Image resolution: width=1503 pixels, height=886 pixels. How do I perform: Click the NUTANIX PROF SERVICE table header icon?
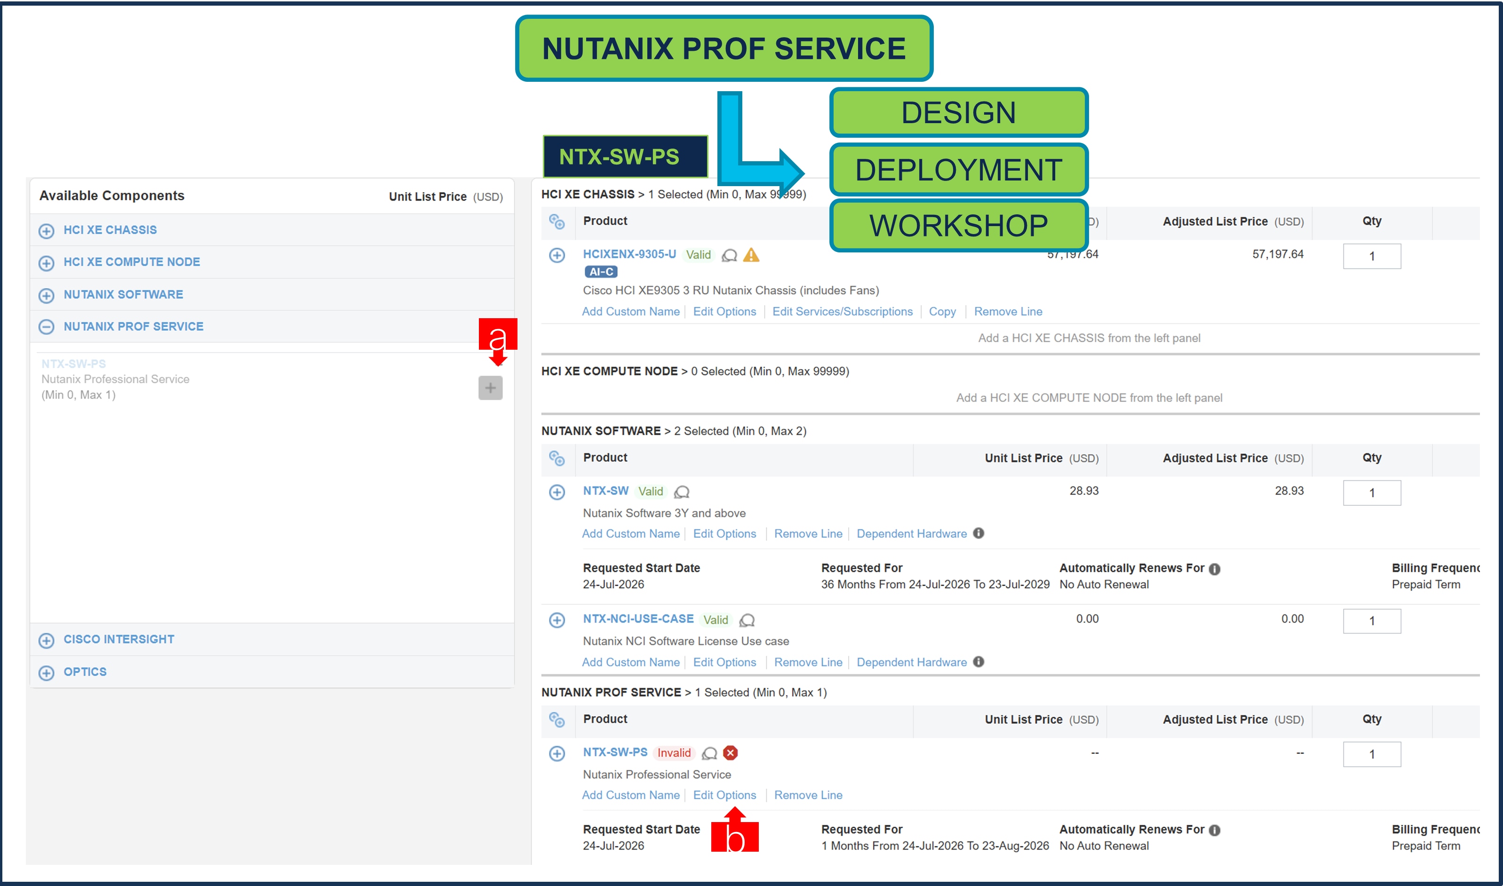557,720
